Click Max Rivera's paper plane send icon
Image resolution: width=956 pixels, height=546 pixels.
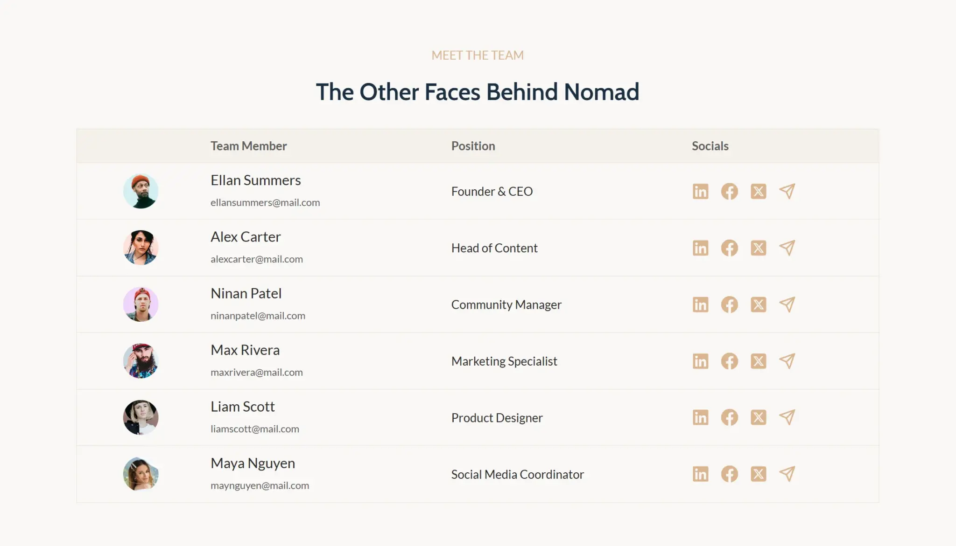[787, 361]
